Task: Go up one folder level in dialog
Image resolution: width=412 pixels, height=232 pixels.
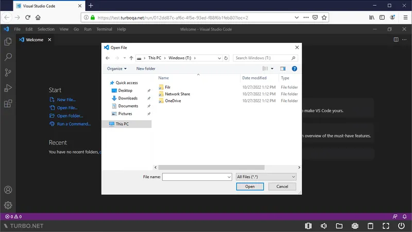Action: click(x=131, y=58)
